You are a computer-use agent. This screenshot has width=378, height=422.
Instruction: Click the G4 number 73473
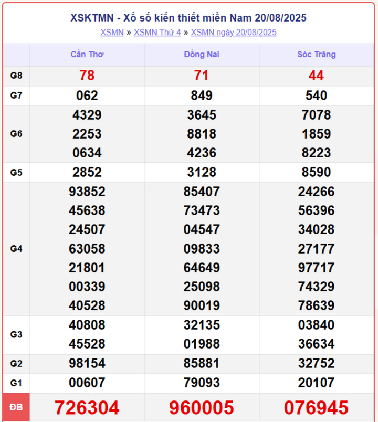202,210
